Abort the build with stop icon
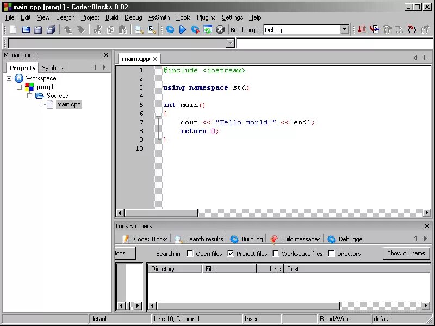Viewport: 435px width, 326px height. [x=220, y=29]
